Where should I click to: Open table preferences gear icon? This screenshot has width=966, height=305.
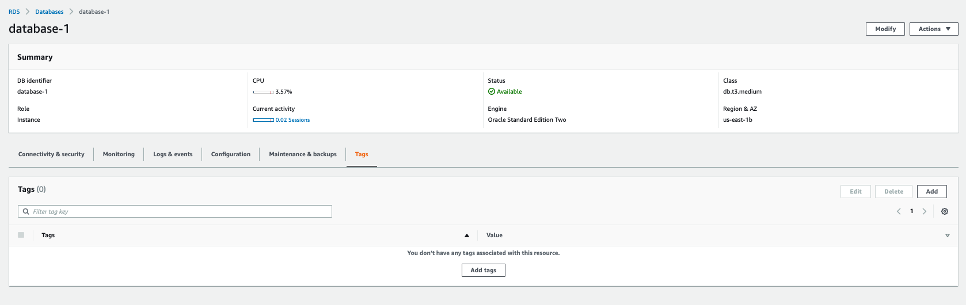point(945,211)
